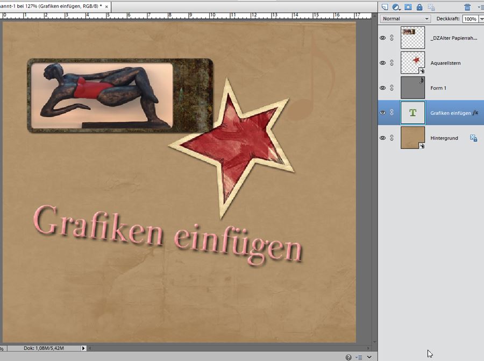
Task: Select the document tab Grafiken einfügen
Action: 51,6
